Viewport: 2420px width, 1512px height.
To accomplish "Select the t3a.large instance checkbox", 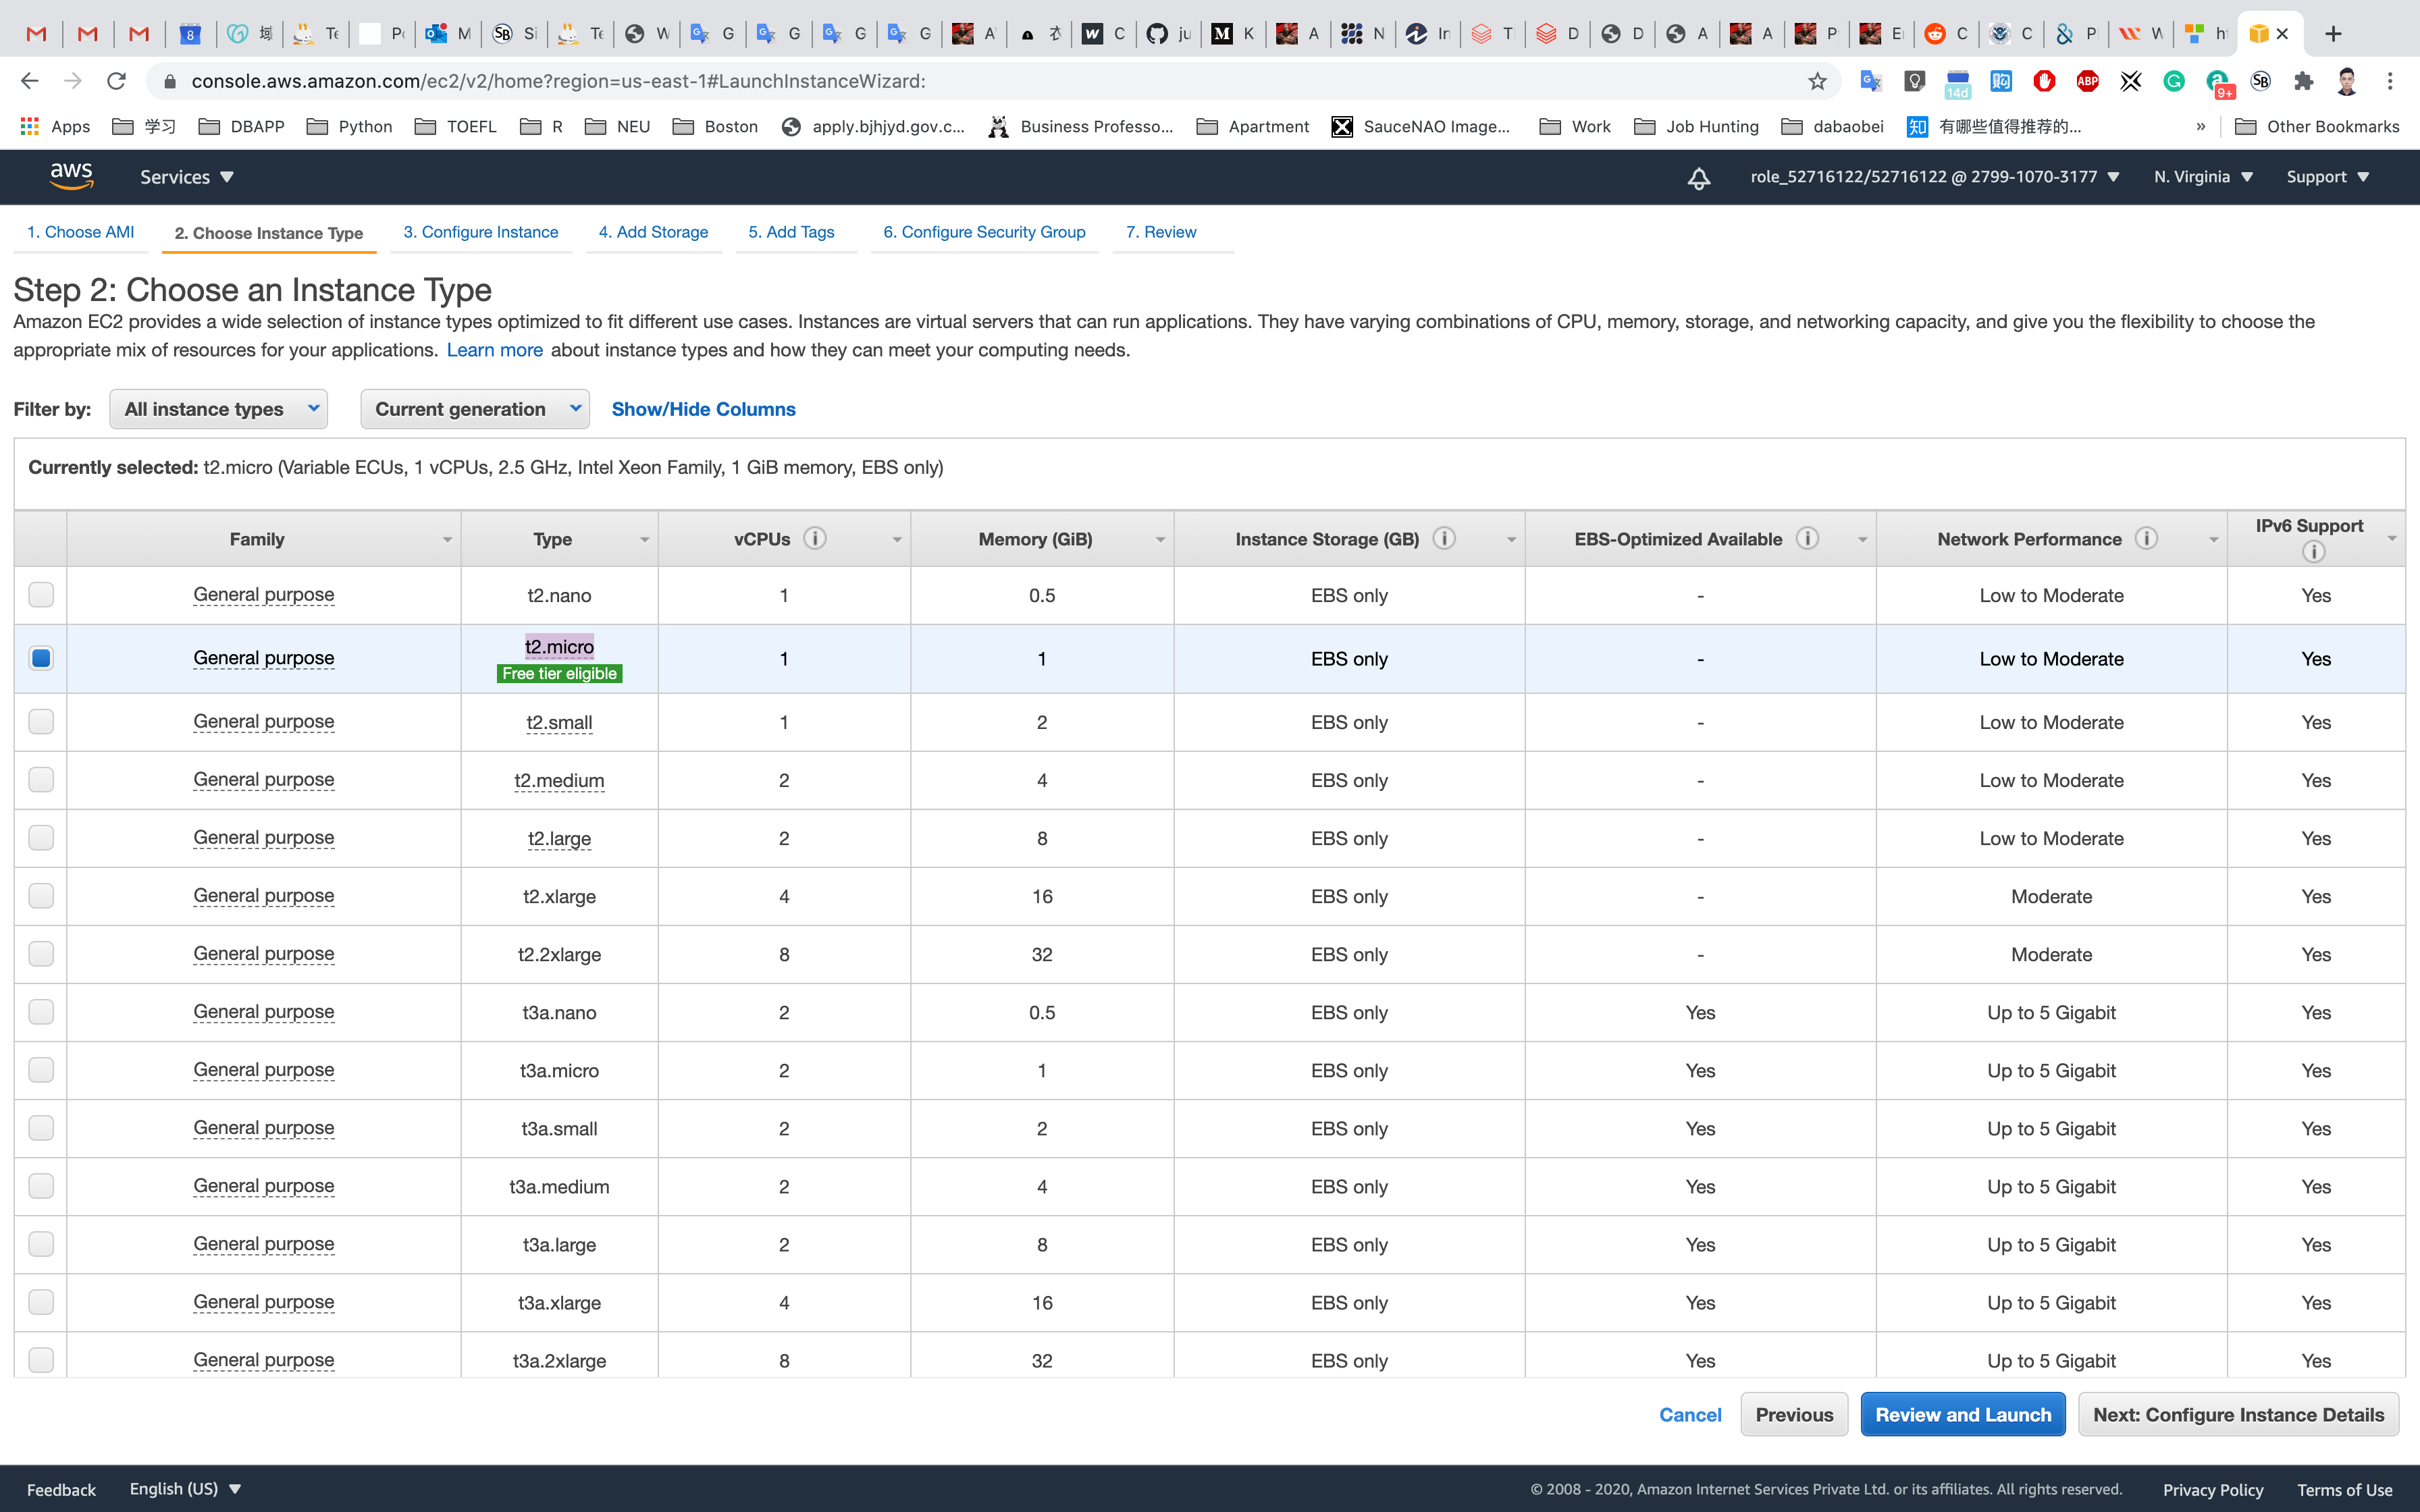I will point(41,1244).
